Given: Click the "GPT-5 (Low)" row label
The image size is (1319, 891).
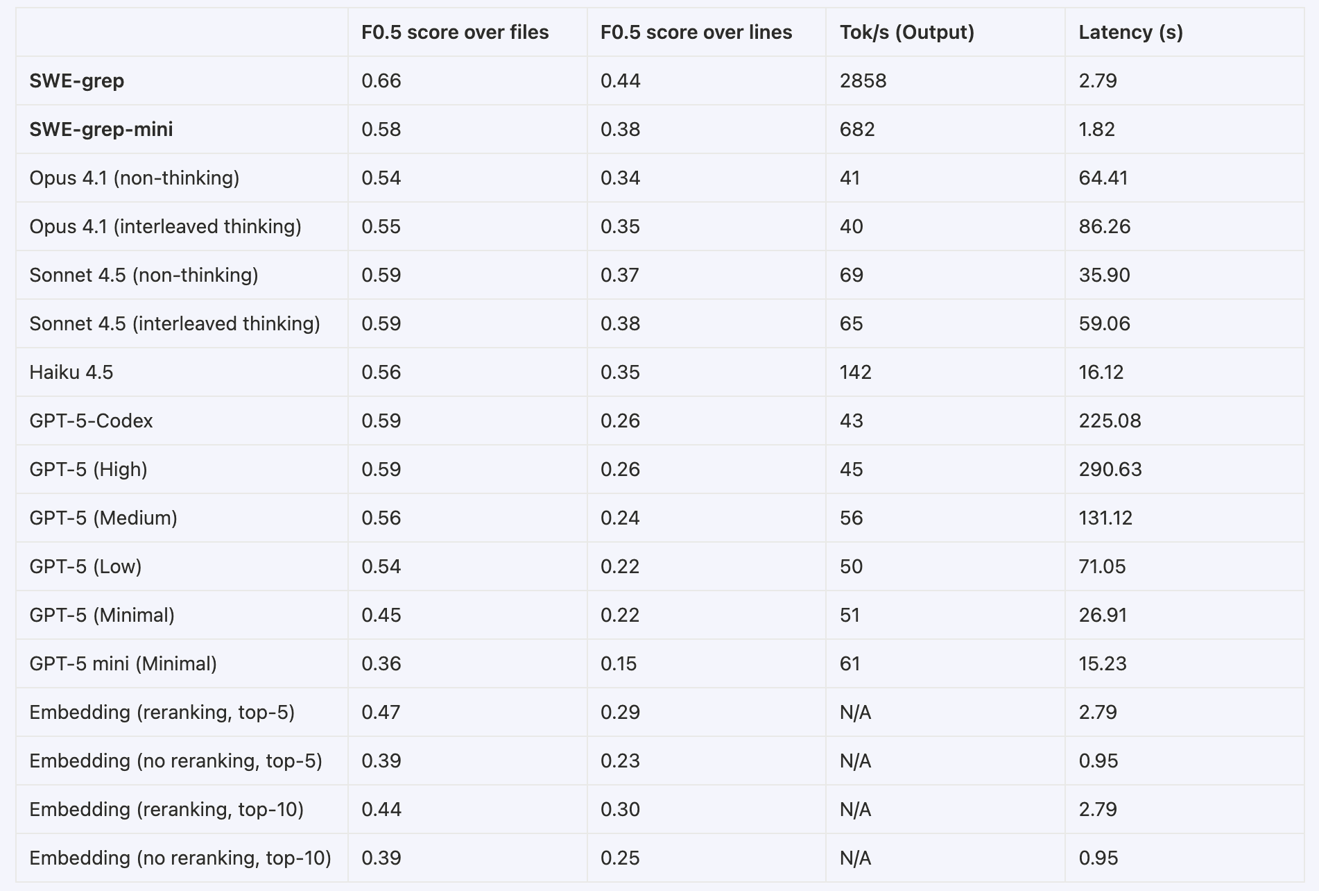Looking at the screenshot, I should click(85, 567).
